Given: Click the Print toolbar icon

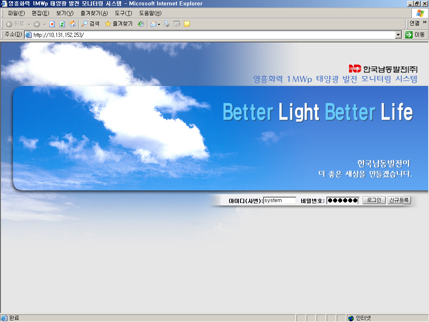Looking at the screenshot, I should pyautogui.click(x=167, y=24).
